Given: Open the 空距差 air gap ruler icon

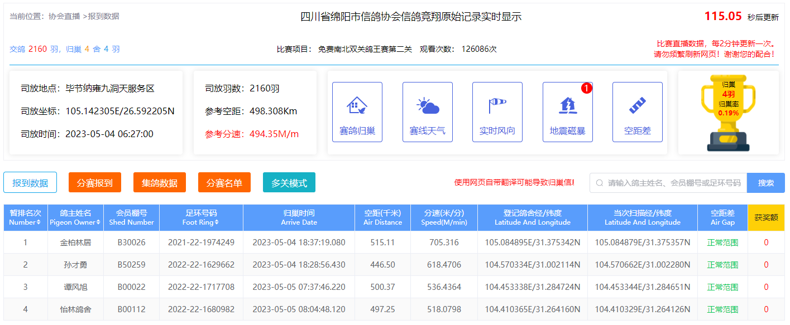Looking at the screenshot, I should (x=637, y=112).
